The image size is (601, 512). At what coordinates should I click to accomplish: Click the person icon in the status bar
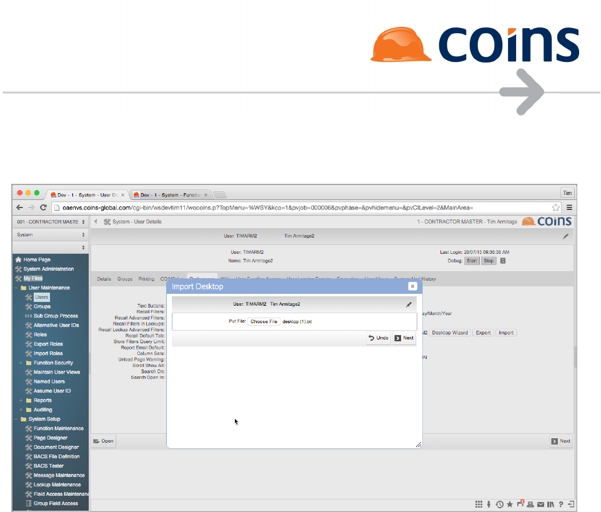click(489, 504)
